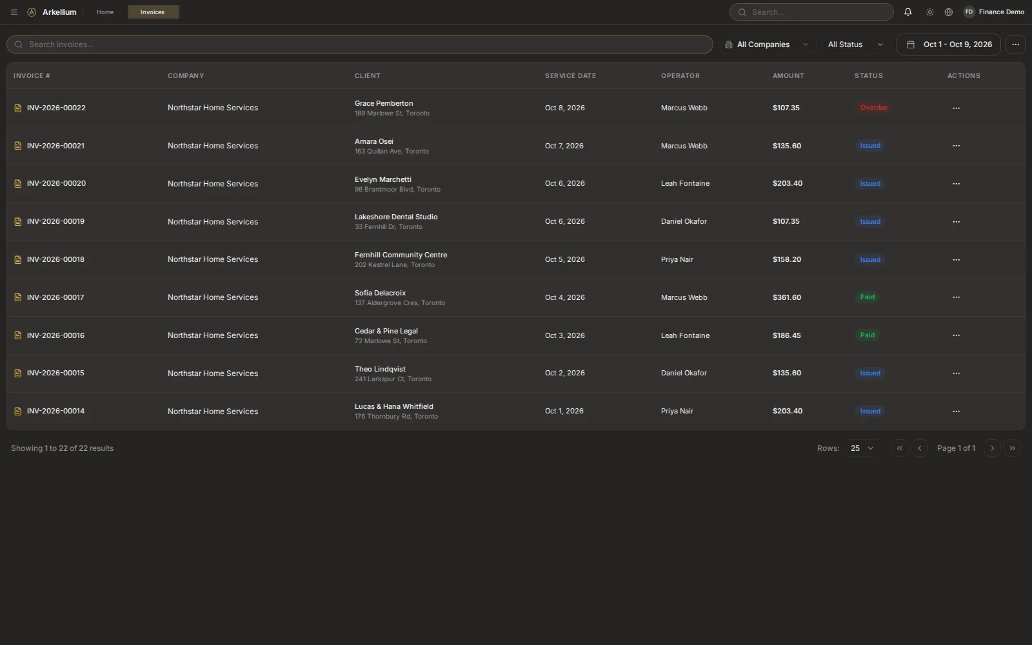Open actions menu for INV-2026-00017
1032x645 pixels.
(x=956, y=297)
